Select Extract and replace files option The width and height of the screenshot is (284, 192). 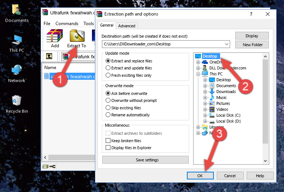pos(108,61)
